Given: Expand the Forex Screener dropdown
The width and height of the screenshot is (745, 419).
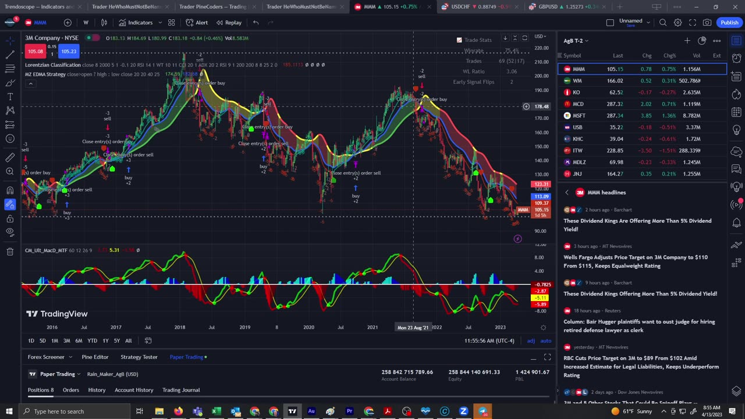Looking at the screenshot, I should pyautogui.click(x=70, y=357).
